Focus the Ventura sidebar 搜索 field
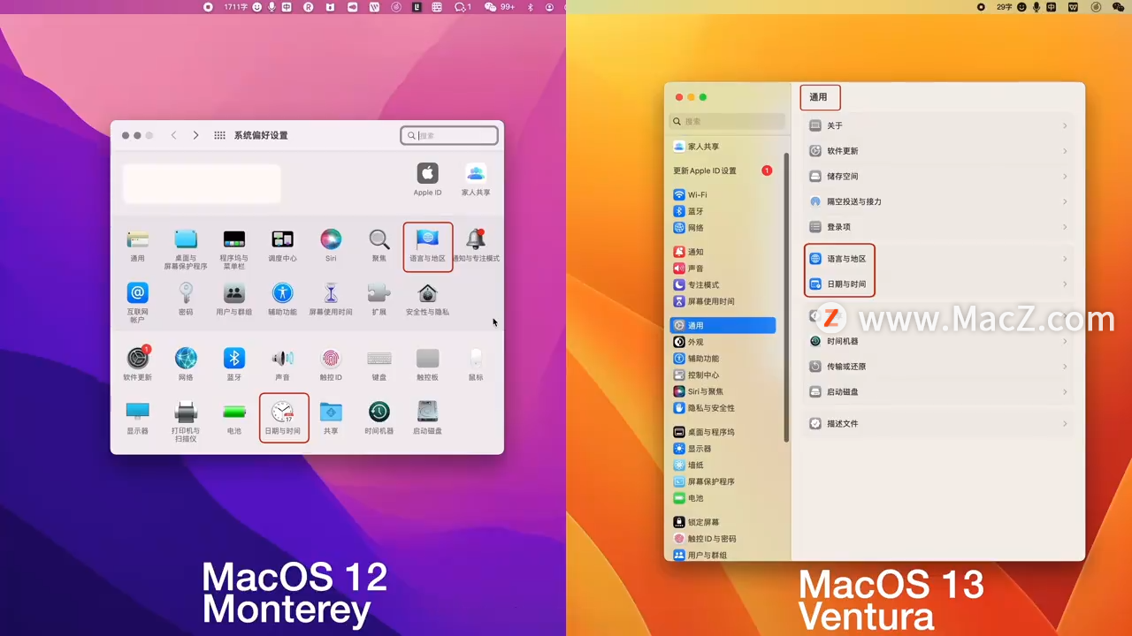The width and height of the screenshot is (1132, 636). (x=727, y=121)
